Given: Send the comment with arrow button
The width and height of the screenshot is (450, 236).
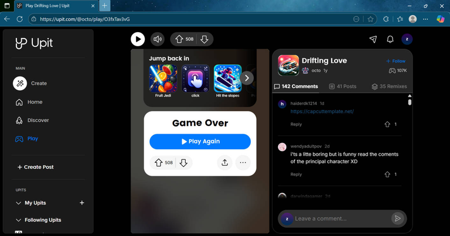Looking at the screenshot, I should (397, 218).
